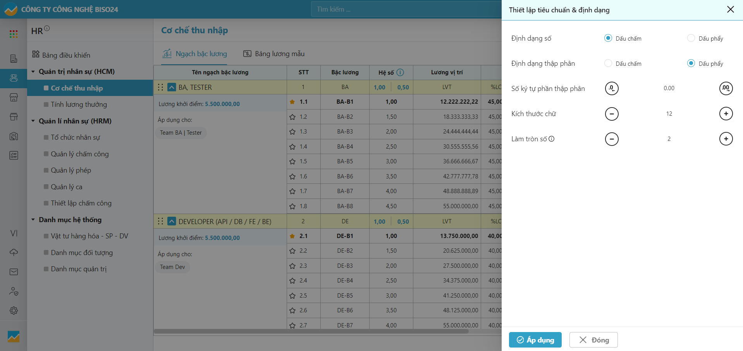Collapse the BA, TESTER salary group
Screen dimensions: 743x351
172,87
